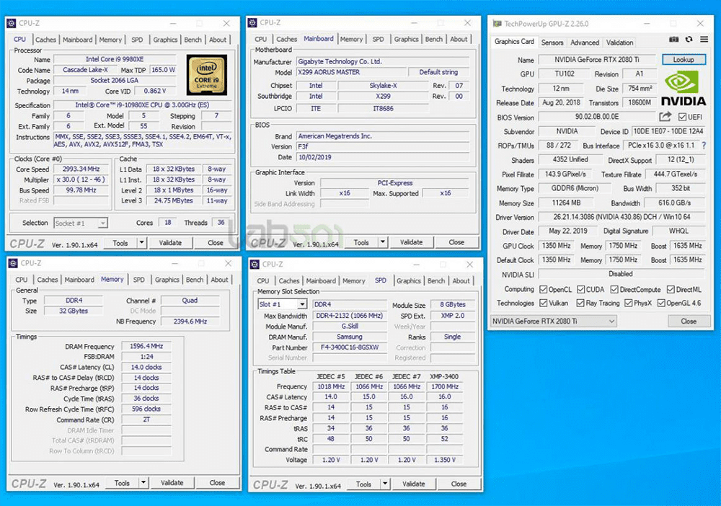Open the Validation tab in GPU-Z

[619, 43]
